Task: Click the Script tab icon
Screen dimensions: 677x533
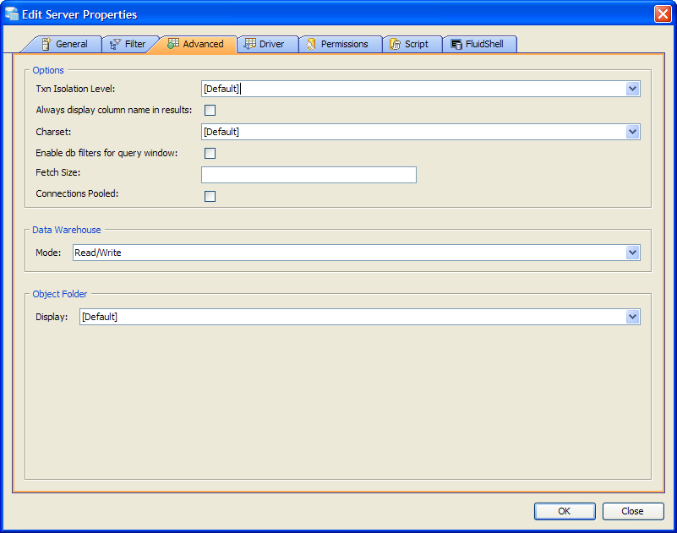Action: (395, 44)
